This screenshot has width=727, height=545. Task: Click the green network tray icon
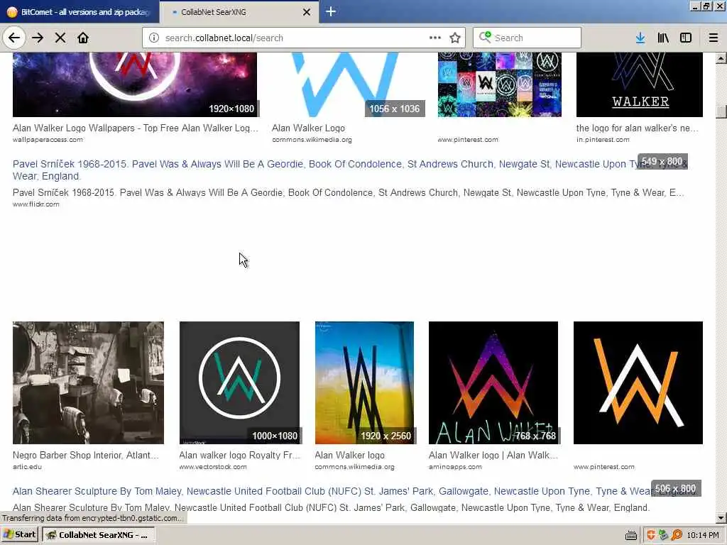(664, 535)
